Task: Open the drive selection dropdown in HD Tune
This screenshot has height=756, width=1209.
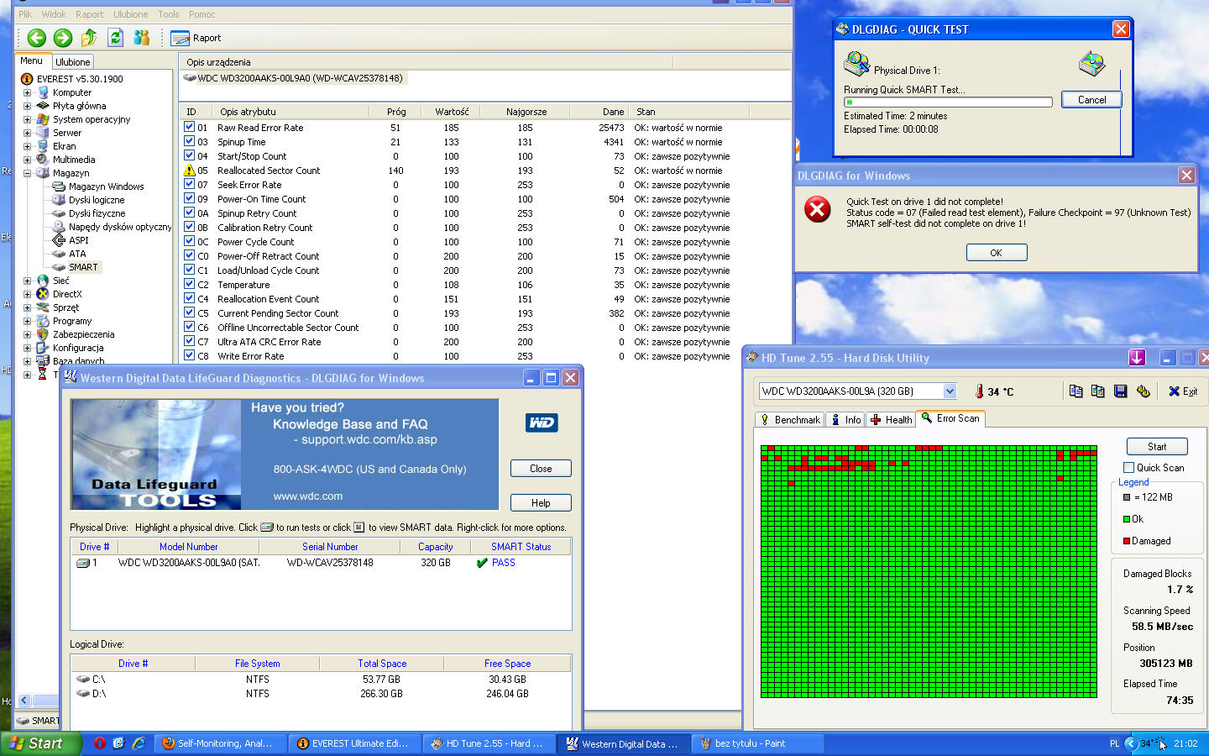Action: pos(950,391)
